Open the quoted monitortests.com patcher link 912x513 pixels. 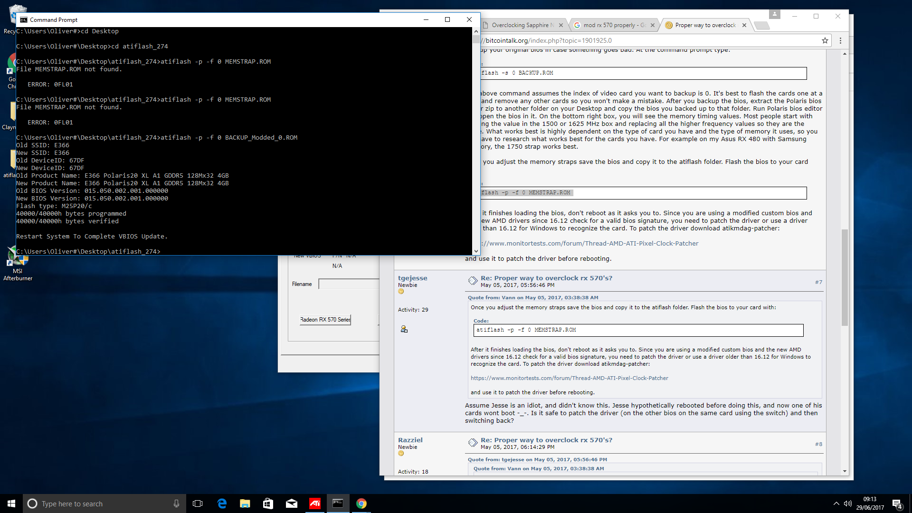coord(569,378)
